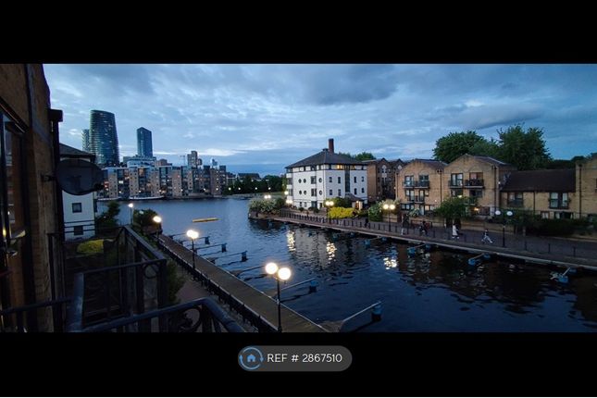Click the people walking on the right promenade
Image resolution: width=597 pixels, height=398 pixels.
point(455,230)
